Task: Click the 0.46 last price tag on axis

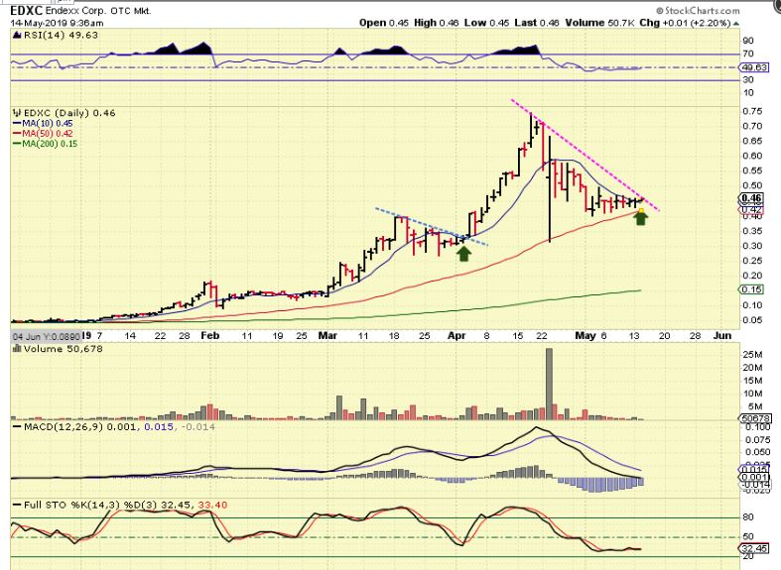Action: 751,198
